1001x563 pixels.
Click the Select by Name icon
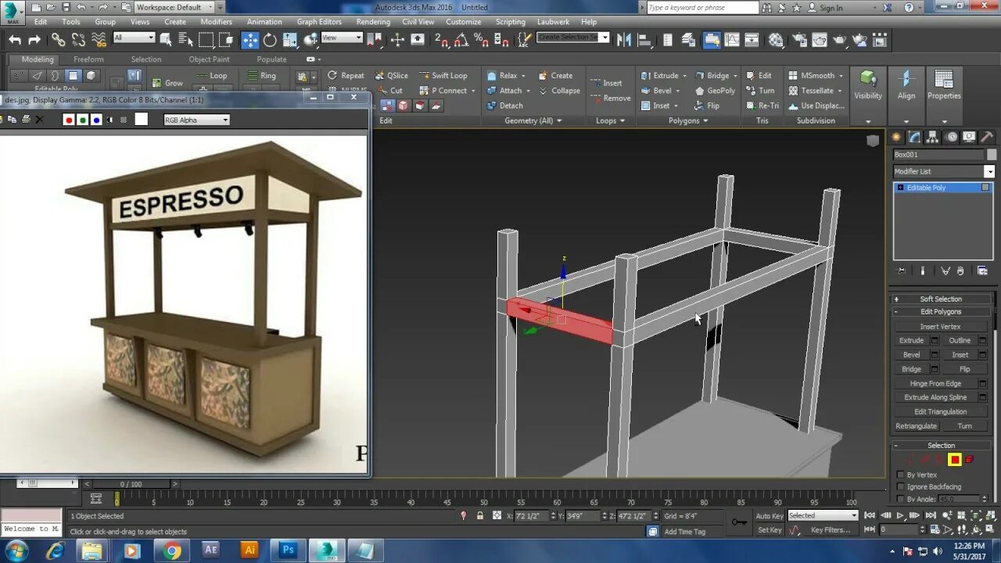(186, 40)
